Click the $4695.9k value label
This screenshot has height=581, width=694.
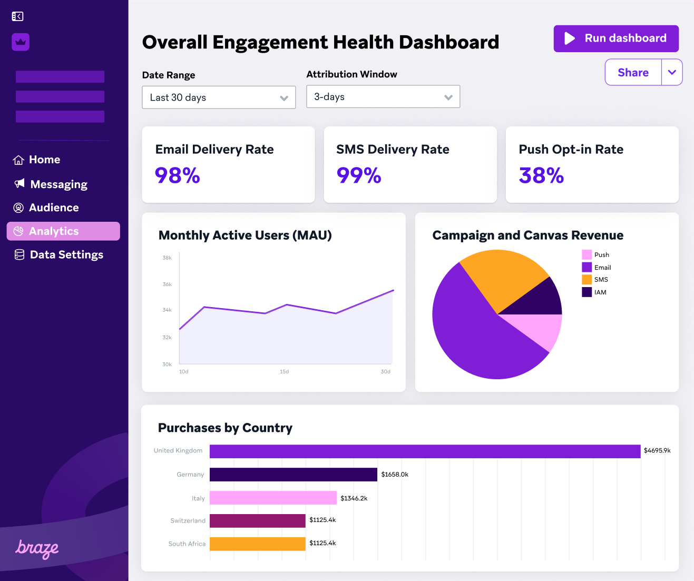click(657, 450)
